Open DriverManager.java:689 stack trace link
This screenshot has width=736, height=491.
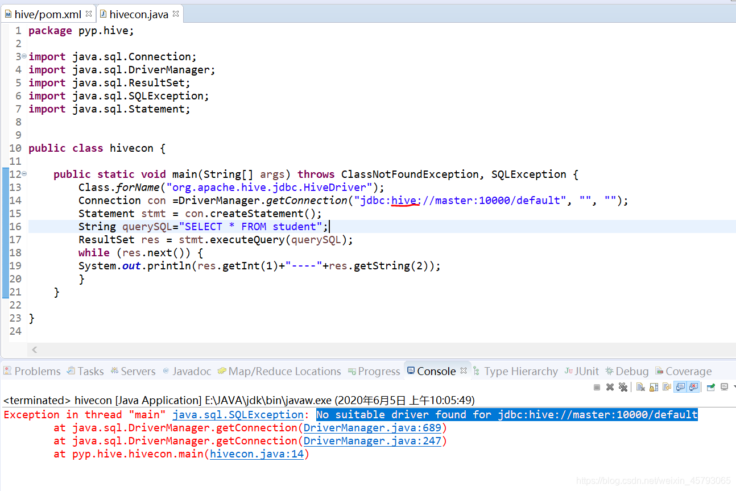[373, 428]
